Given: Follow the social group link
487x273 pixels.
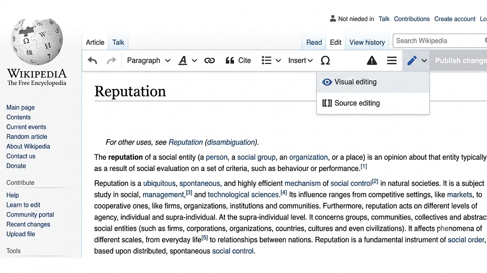Looking at the screenshot, I should 256,157.
